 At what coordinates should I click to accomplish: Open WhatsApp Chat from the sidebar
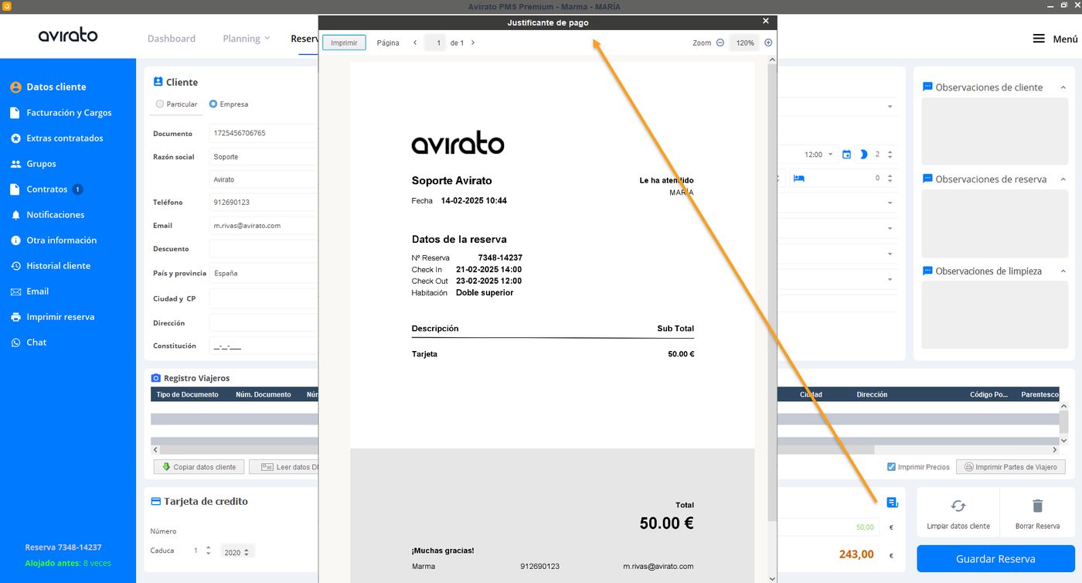click(x=29, y=343)
